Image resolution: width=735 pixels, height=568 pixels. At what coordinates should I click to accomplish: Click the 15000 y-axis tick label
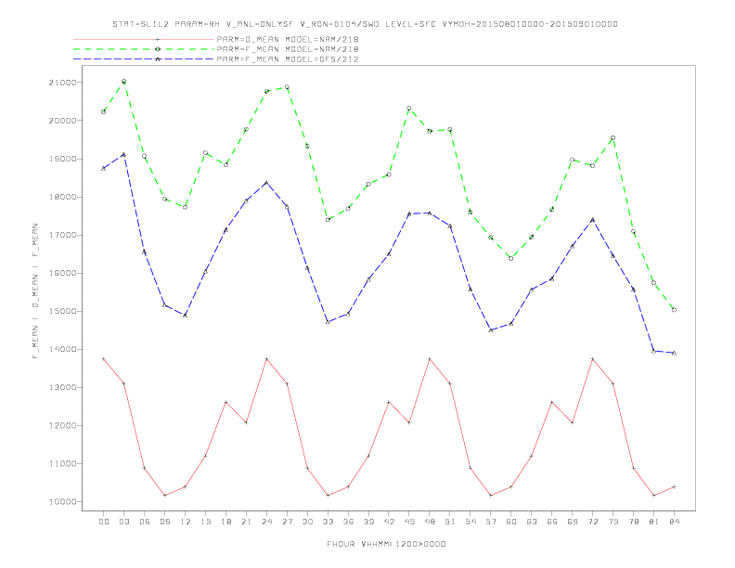(62, 311)
